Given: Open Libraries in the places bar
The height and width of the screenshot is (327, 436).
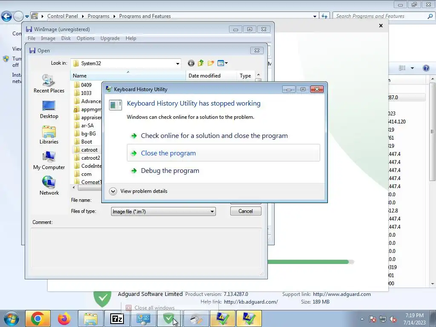Looking at the screenshot, I should coord(49,135).
